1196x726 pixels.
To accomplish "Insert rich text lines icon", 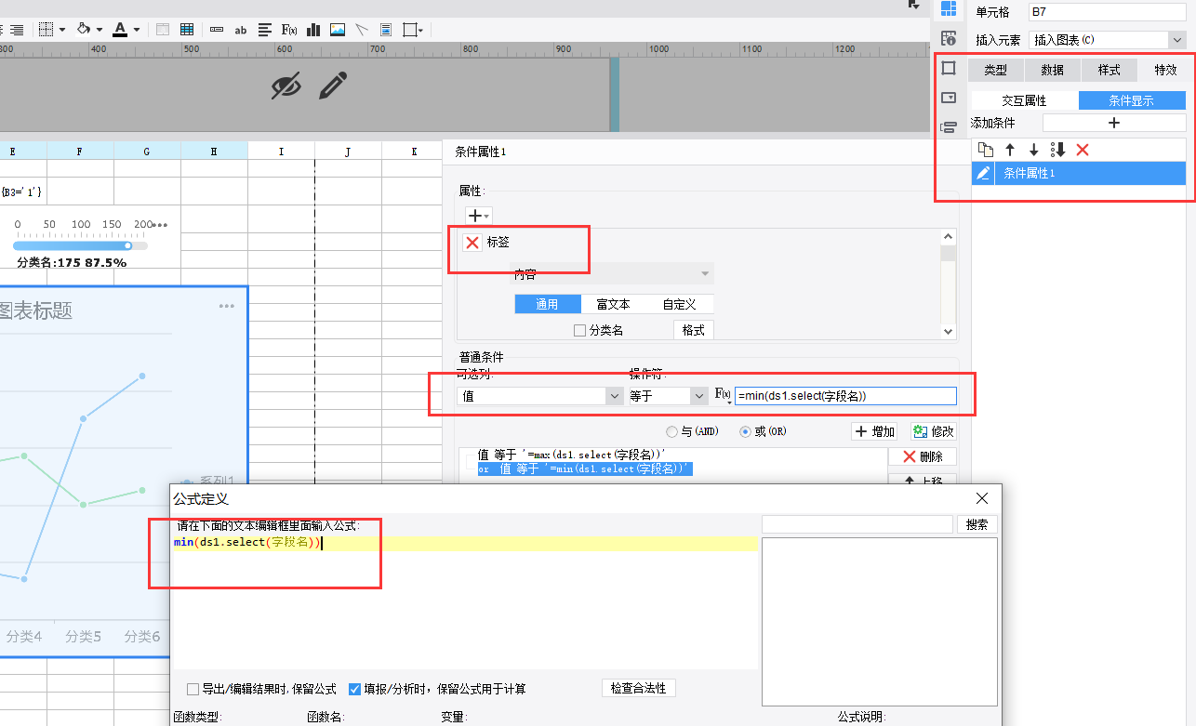I will [x=265, y=30].
